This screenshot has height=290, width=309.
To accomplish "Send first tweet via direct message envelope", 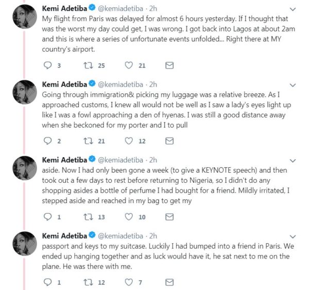I will pyautogui.click(x=169, y=65).
